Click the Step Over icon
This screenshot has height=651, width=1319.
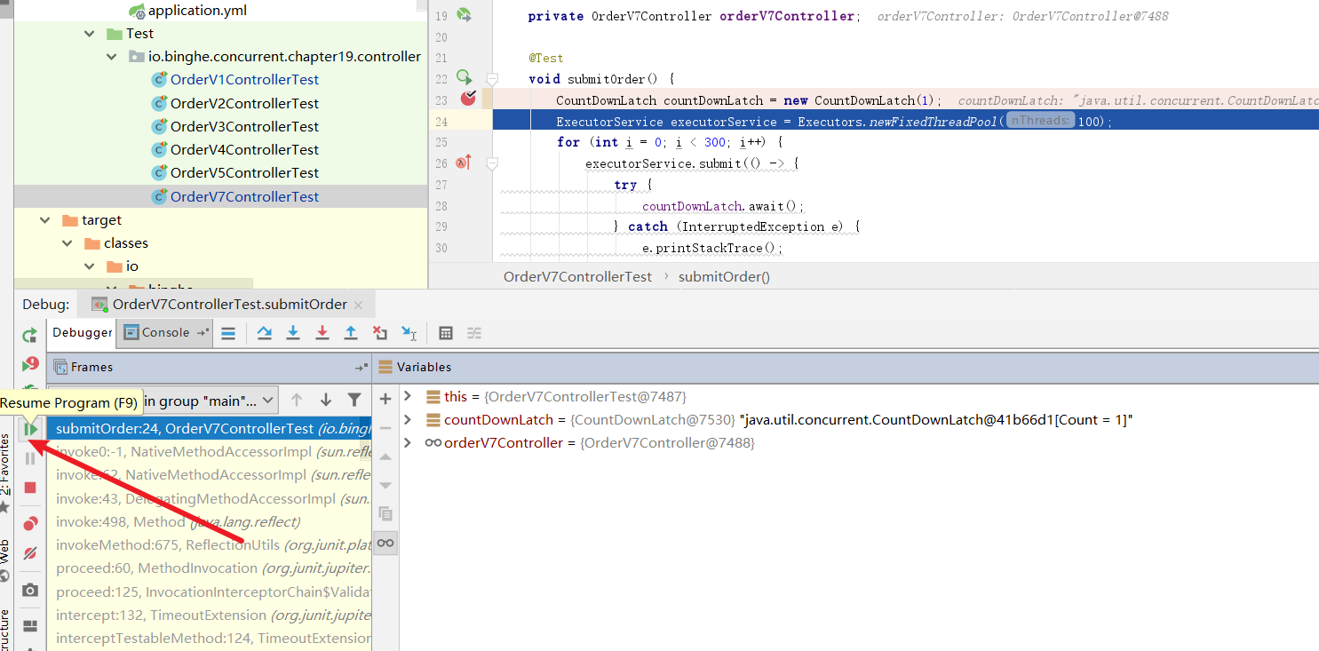click(264, 333)
